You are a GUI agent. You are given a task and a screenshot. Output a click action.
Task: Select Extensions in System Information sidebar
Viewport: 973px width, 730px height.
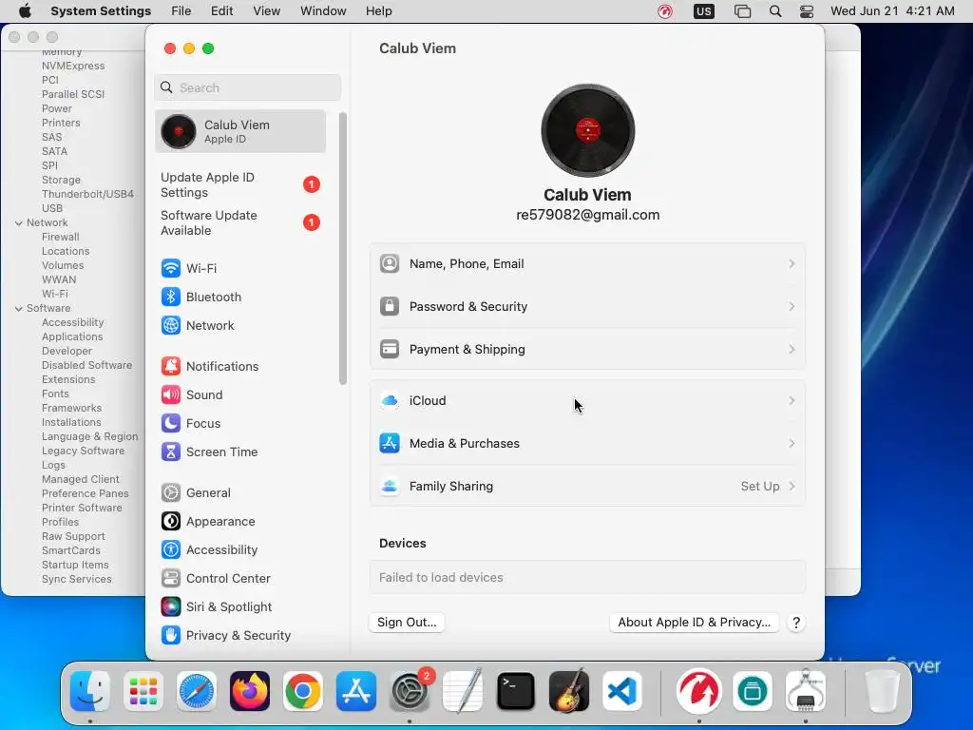coord(68,380)
